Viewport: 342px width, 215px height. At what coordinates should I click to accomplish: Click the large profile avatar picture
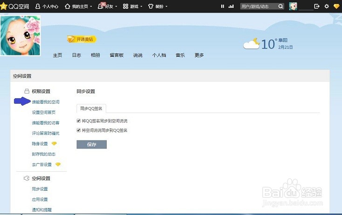pos(21,35)
